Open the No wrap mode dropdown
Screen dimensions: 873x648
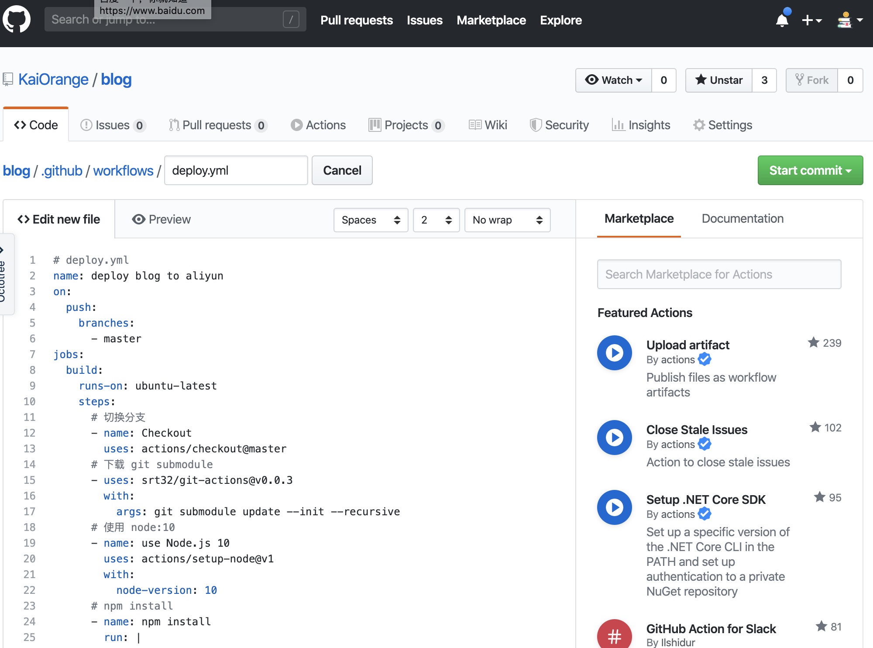coord(508,220)
